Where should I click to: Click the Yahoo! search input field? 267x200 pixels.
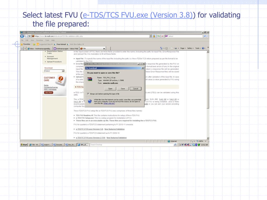184,36
